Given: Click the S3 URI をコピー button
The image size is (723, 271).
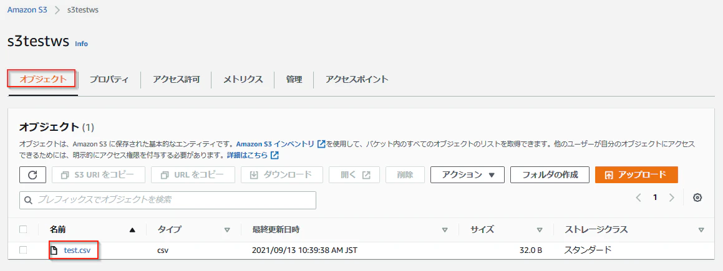Looking at the screenshot, I should [98, 175].
